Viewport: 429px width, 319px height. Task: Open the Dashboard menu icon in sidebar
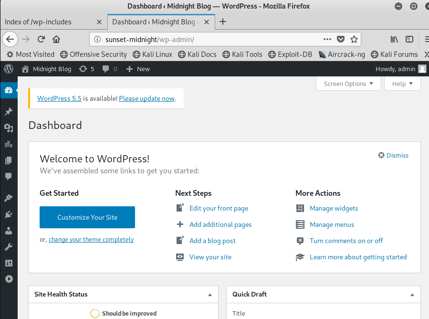pos(9,90)
